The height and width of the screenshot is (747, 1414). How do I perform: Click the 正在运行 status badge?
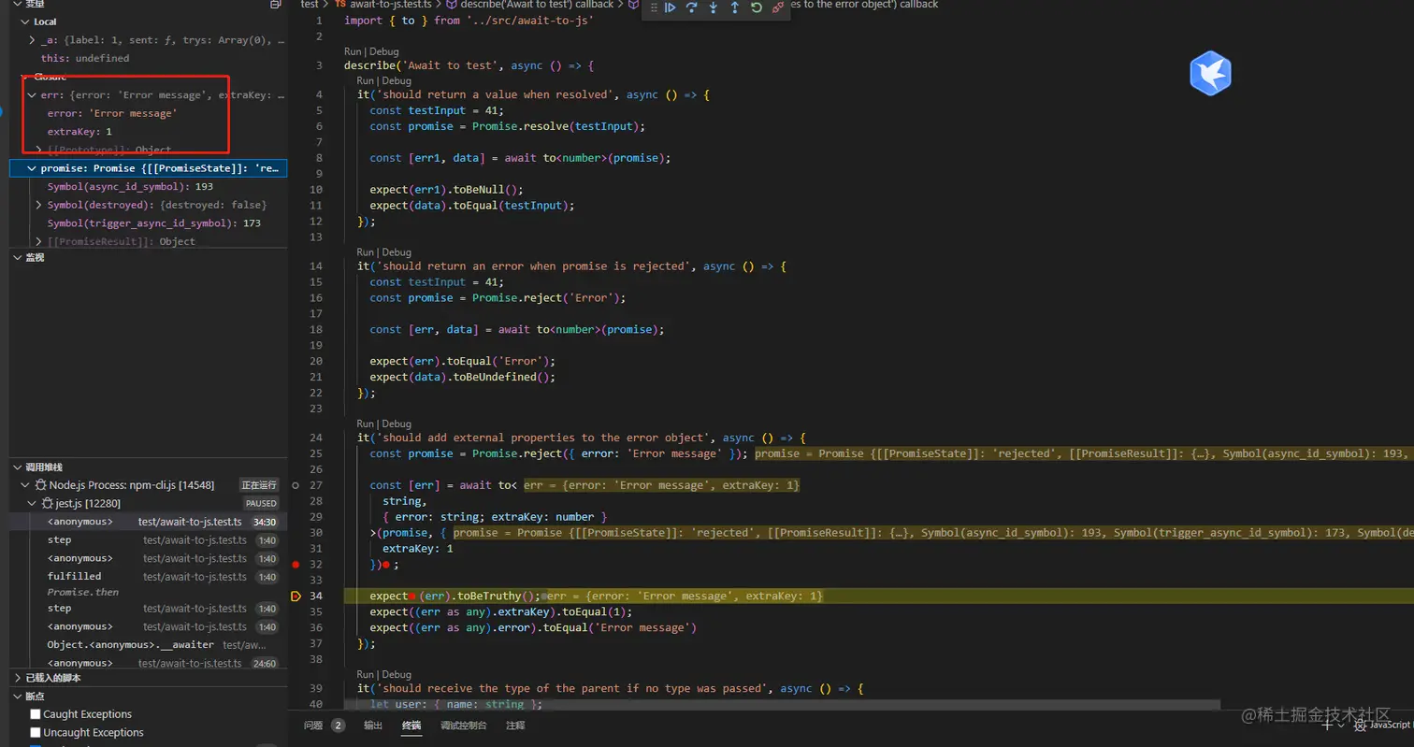click(x=259, y=485)
